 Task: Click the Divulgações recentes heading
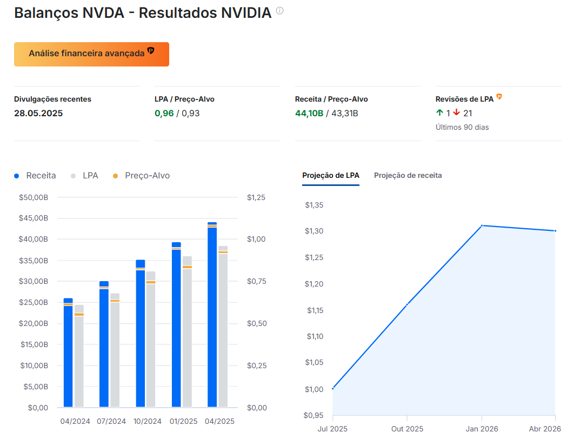tap(52, 99)
